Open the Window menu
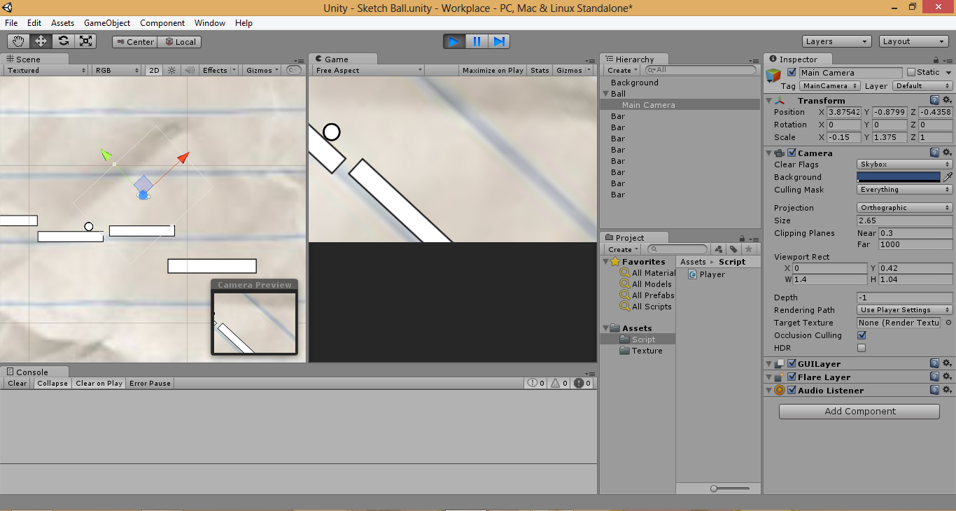Screen dimensions: 956x511 tap(210, 23)
